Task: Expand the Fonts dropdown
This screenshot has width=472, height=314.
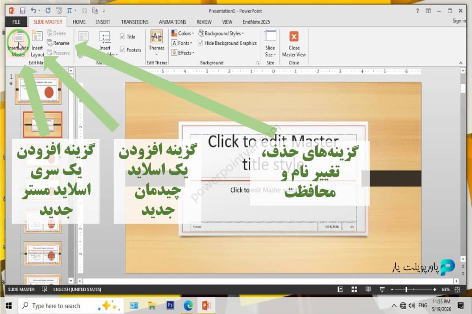Action: [x=182, y=43]
